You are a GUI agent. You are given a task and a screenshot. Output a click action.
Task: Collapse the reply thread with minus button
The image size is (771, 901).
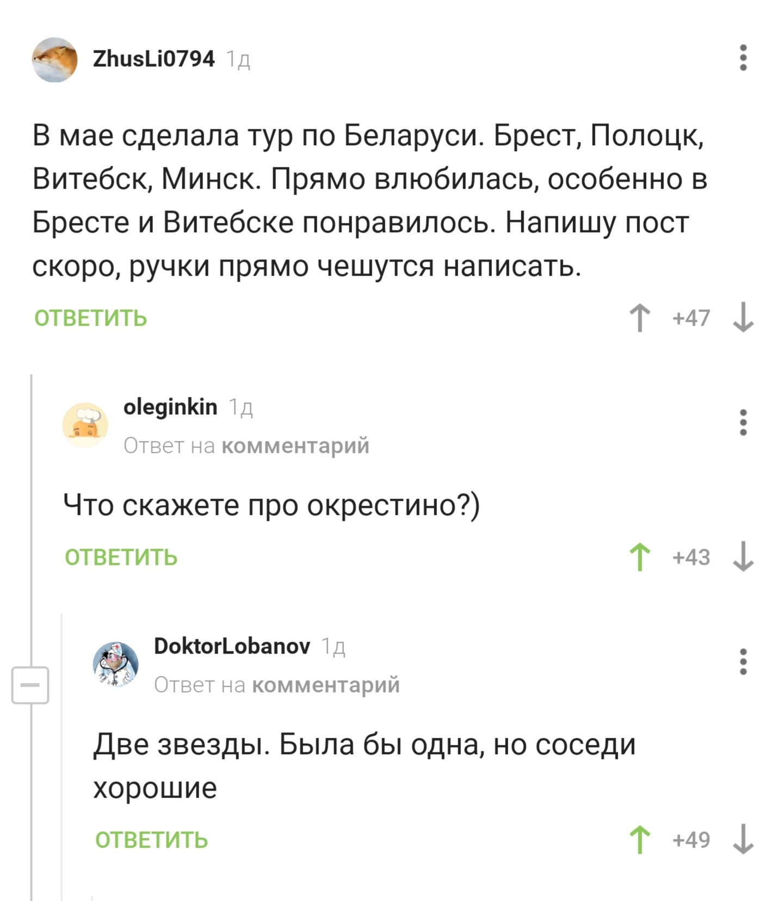coord(30,685)
